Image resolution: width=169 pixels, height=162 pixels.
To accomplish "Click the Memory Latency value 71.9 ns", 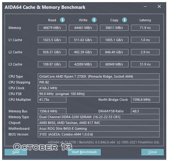I will [145, 28].
